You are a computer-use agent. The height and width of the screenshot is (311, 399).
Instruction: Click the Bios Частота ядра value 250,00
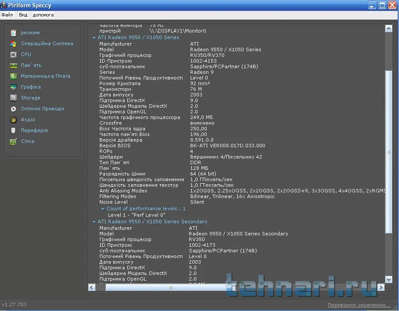pyautogui.click(x=198, y=129)
